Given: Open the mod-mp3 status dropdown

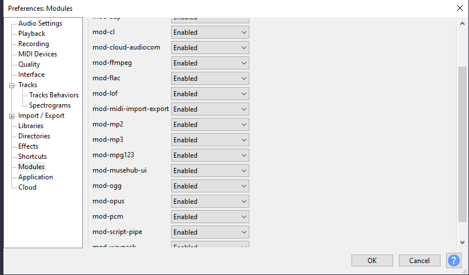Looking at the screenshot, I should tap(210, 140).
